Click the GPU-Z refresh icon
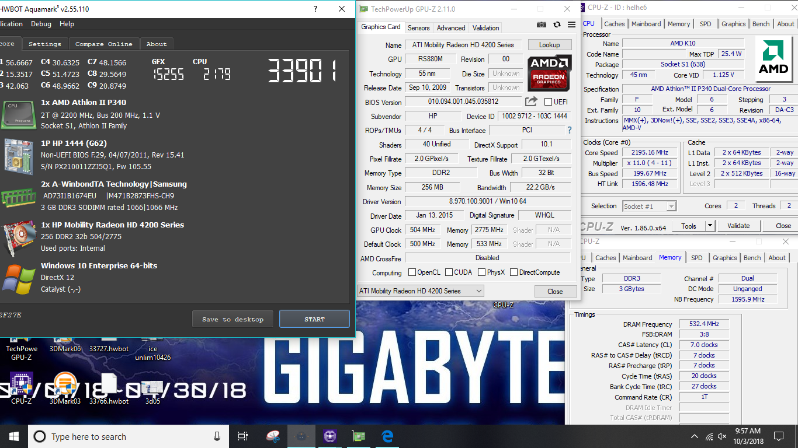This screenshot has height=448, width=798. [557, 24]
